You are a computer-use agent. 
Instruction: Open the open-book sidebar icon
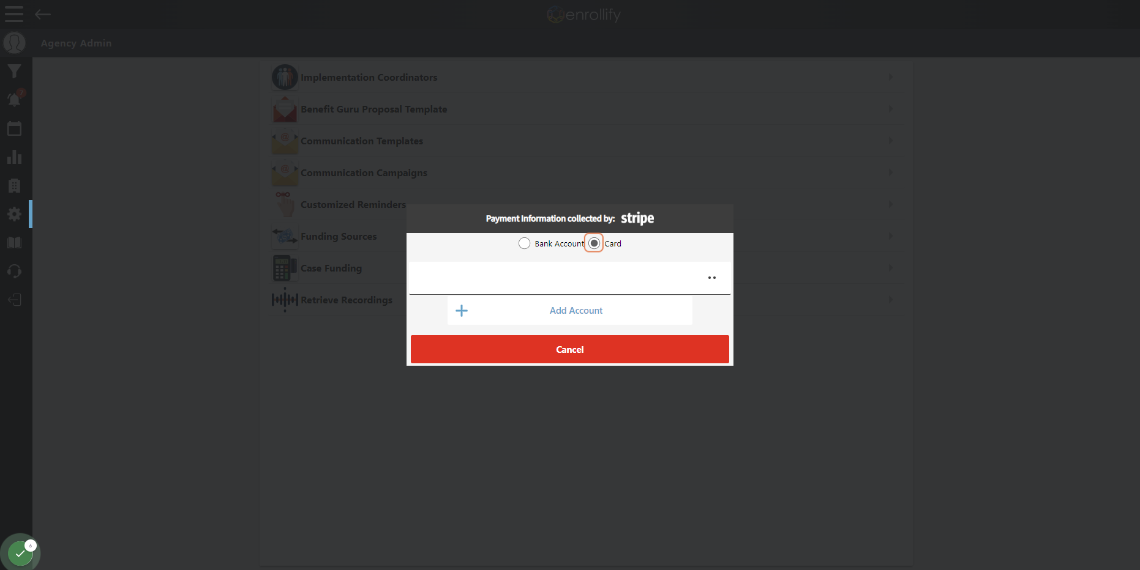coord(14,243)
